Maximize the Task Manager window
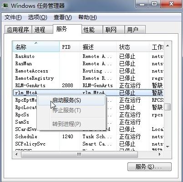 tap(154, 4)
